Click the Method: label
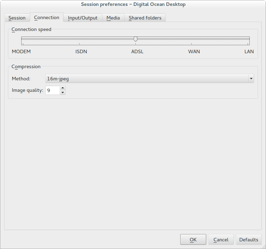 point(21,79)
